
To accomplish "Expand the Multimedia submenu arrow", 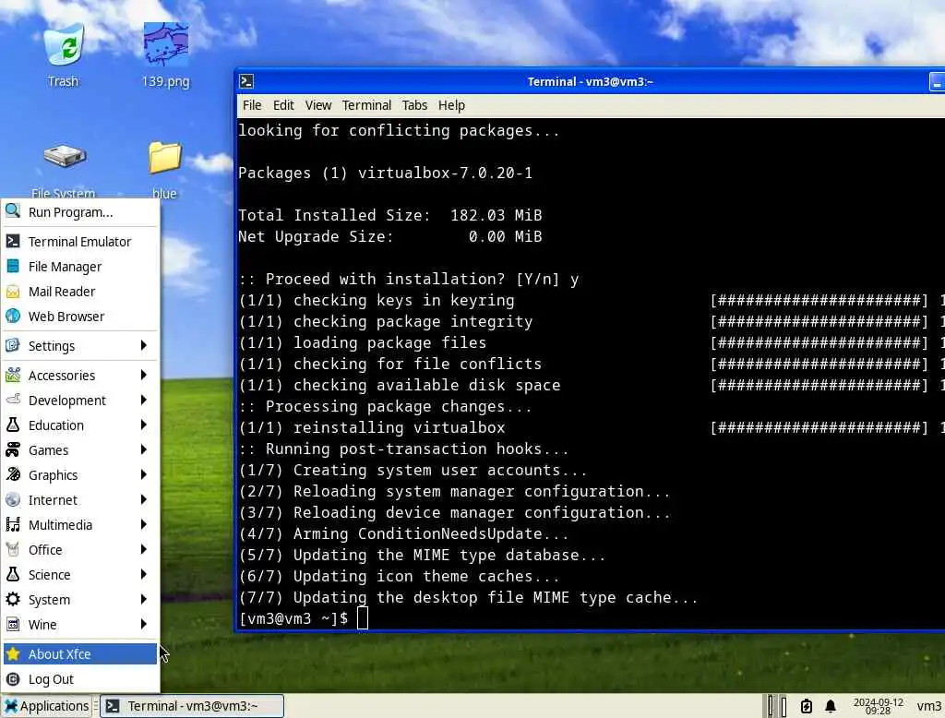I will tap(143, 524).
